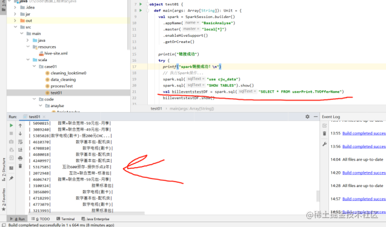386x227 pixels.
Task: Collapse the scala folder
Action: pyautogui.click(x=28, y=60)
